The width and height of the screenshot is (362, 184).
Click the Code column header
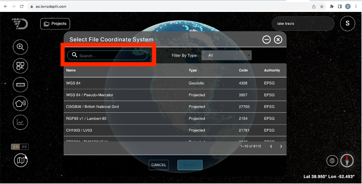click(243, 70)
